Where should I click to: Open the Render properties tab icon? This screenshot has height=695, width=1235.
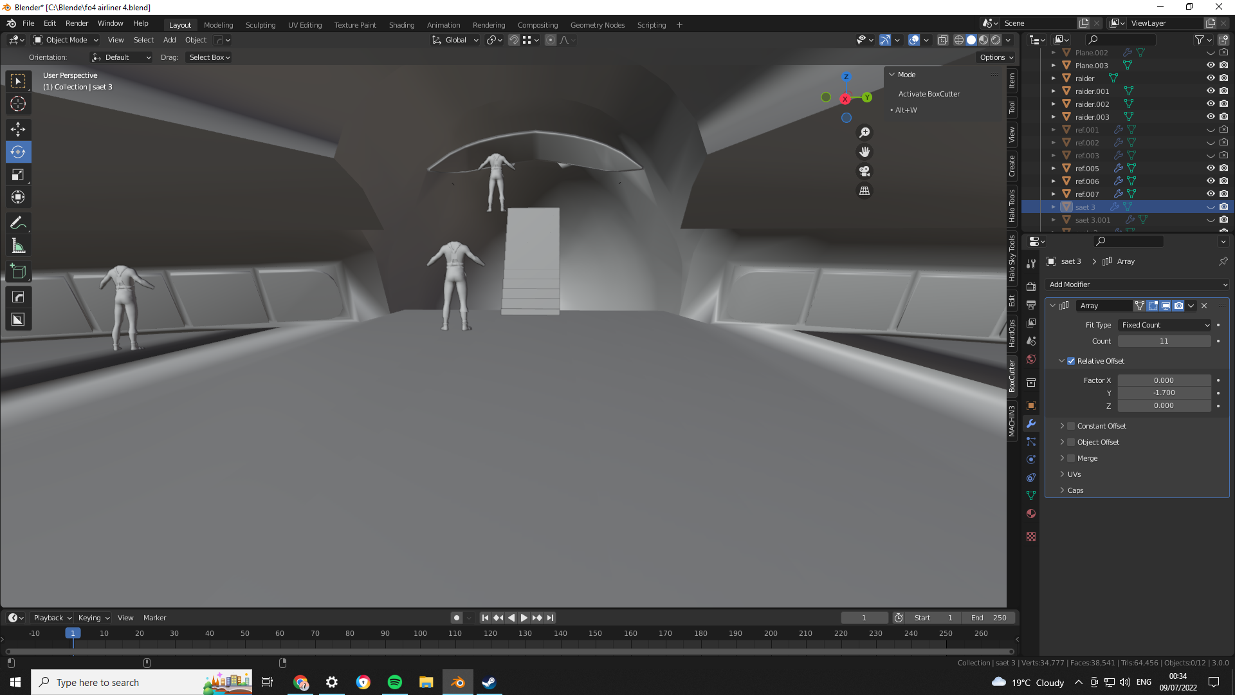point(1031,286)
